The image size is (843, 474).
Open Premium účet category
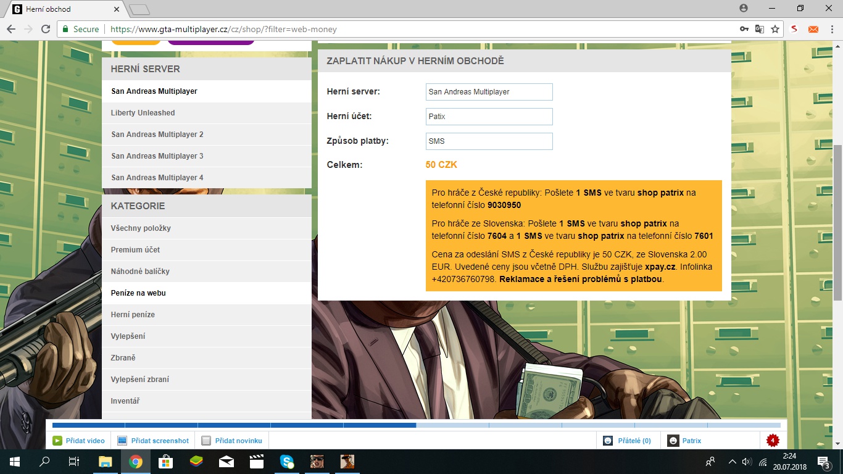[207, 250]
